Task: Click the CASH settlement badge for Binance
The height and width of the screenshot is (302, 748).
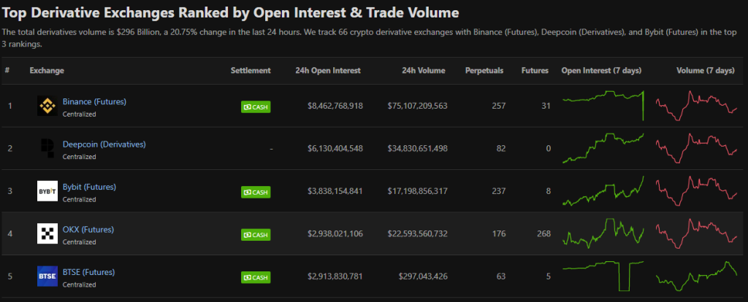Action: (x=256, y=107)
